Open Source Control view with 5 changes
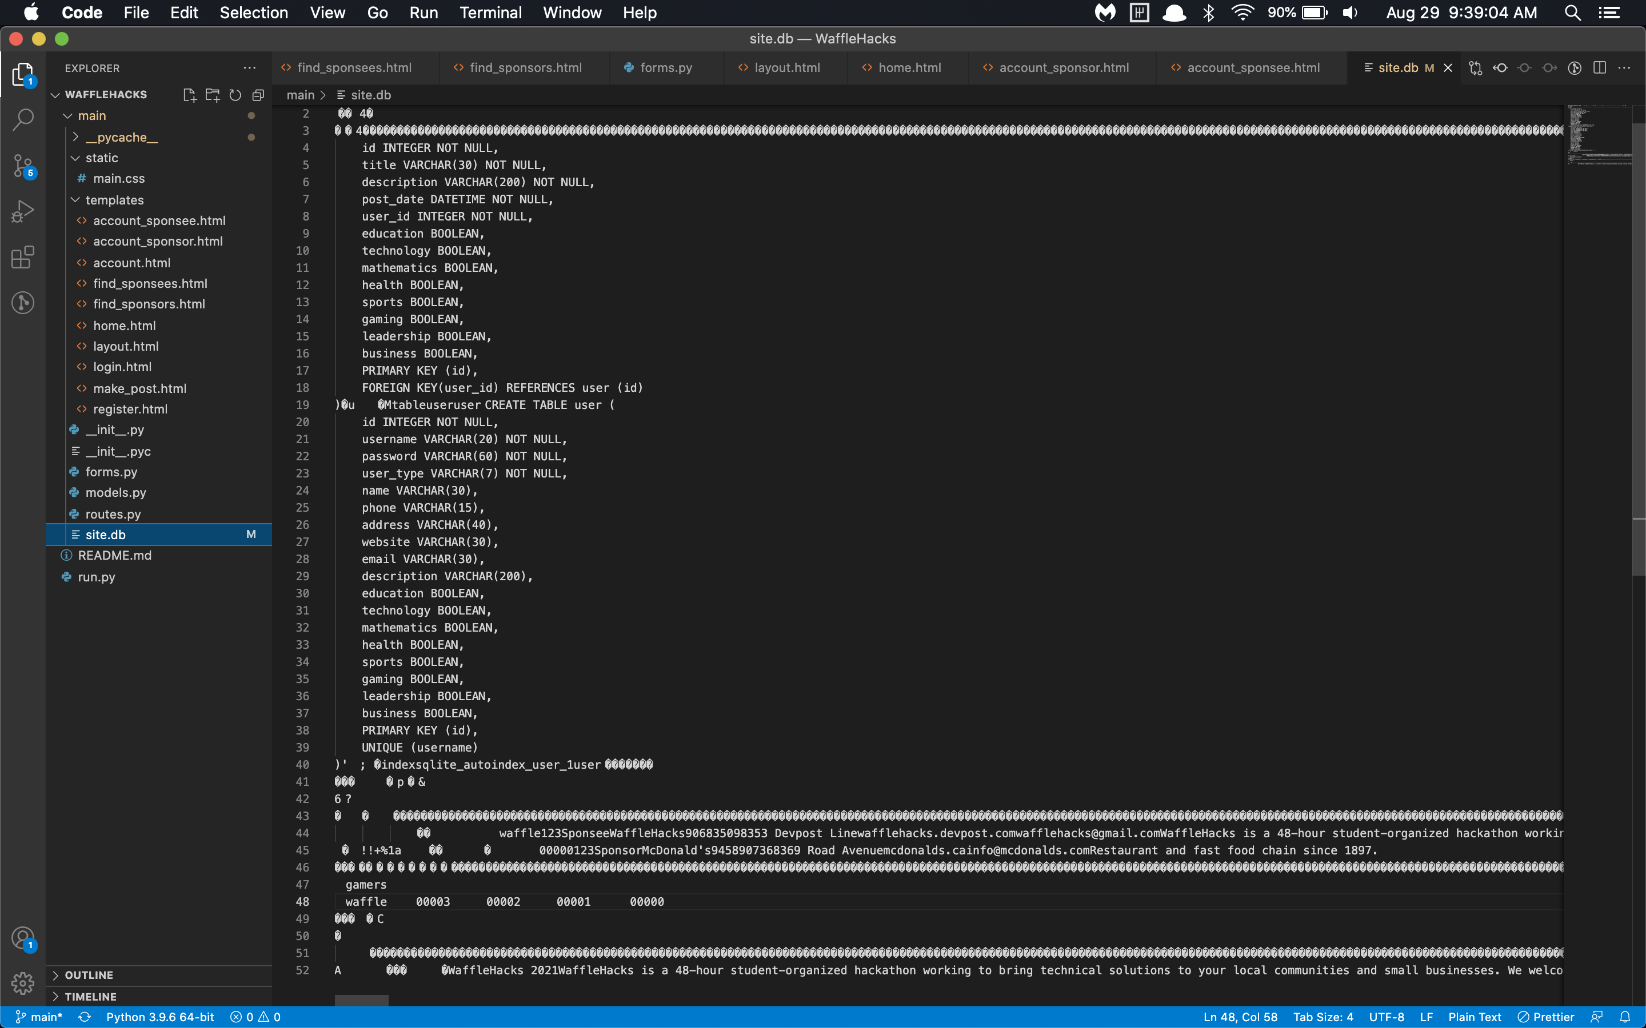The width and height of the screenshot is (1646, 1028). tap(23, 165)
